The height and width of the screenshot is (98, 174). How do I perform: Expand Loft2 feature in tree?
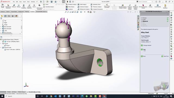click(1, 30)
